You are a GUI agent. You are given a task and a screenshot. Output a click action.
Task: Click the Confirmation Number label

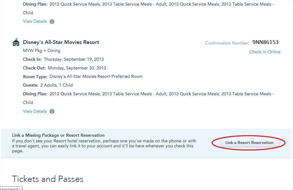pyautogui.click(x=227, y=43)
